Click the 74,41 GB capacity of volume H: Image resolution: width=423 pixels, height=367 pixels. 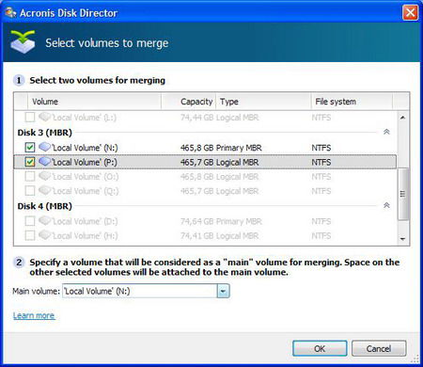(x=196, y=236)
